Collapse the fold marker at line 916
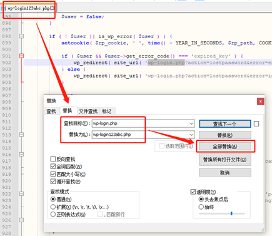 pyautogui.click(x=21, y=155)
